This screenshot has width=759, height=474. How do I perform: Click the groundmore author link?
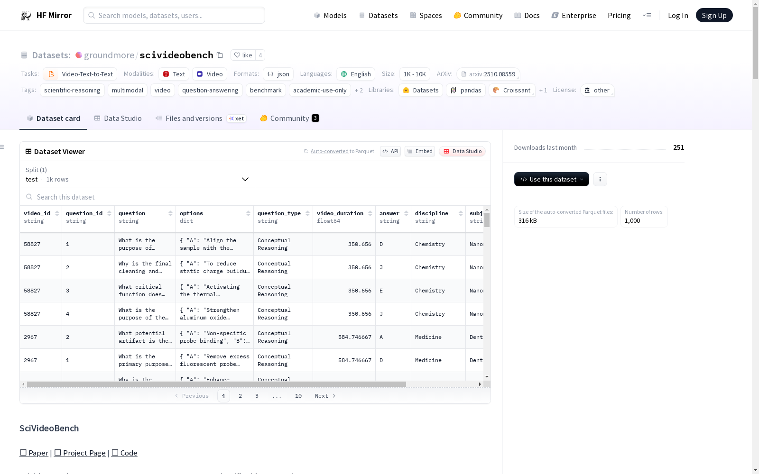(x=109, y=55)
